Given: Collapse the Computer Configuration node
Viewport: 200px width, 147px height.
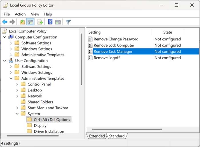Looking at the screenshot, I should click(5, 37).
